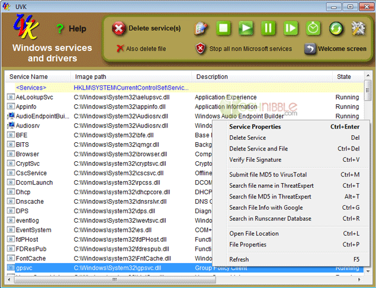Click the vertical scrollbar down arrow

368,271
